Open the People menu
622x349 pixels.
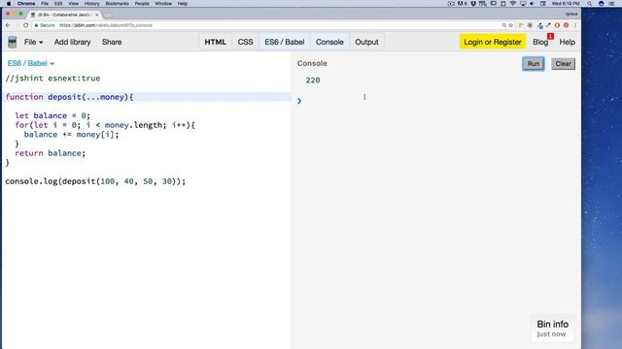coord(142,4)
